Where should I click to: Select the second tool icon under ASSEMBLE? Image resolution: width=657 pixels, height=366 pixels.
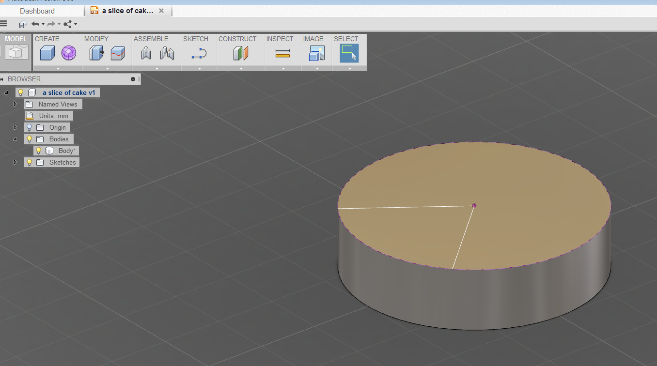click(167, 53)
